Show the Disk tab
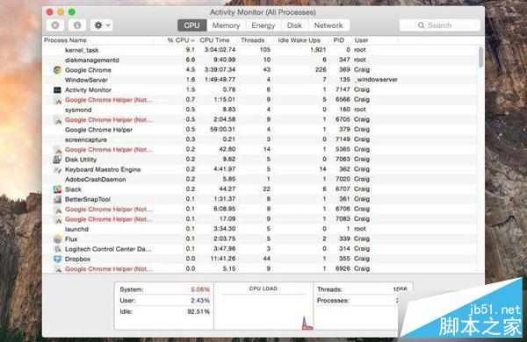Viewport: 527px width, 342px height. (x=294, y=25)
